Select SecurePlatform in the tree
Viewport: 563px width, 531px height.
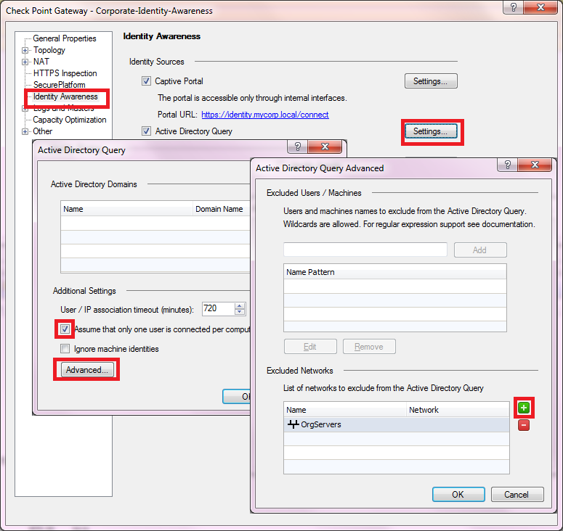pos(60,85)
